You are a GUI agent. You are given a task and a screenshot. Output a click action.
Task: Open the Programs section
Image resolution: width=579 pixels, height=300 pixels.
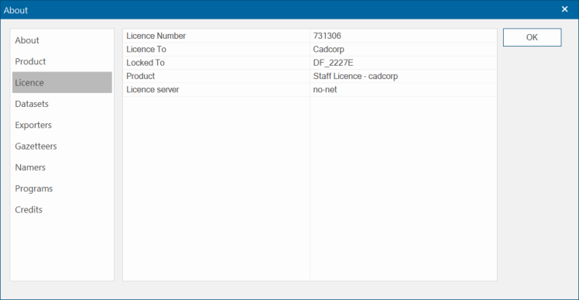[62, 188]
